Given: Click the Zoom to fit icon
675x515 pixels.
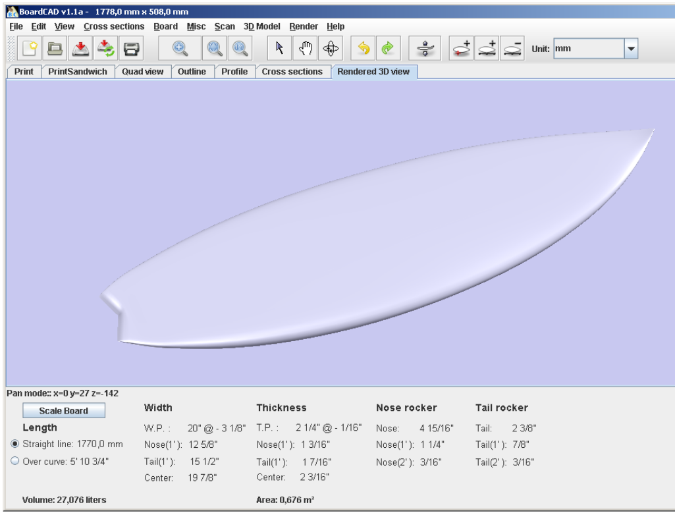Looking at the screenshot, I should (215, 48).
